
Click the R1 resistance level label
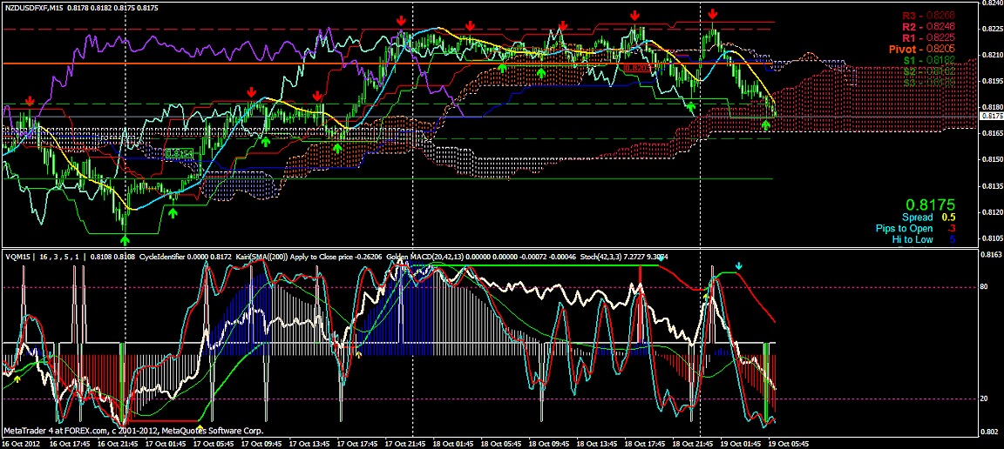pyautogui.click(x=909, y=38)
